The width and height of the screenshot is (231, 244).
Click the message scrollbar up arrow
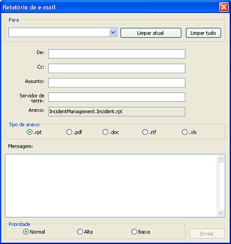tap(220, 159)
